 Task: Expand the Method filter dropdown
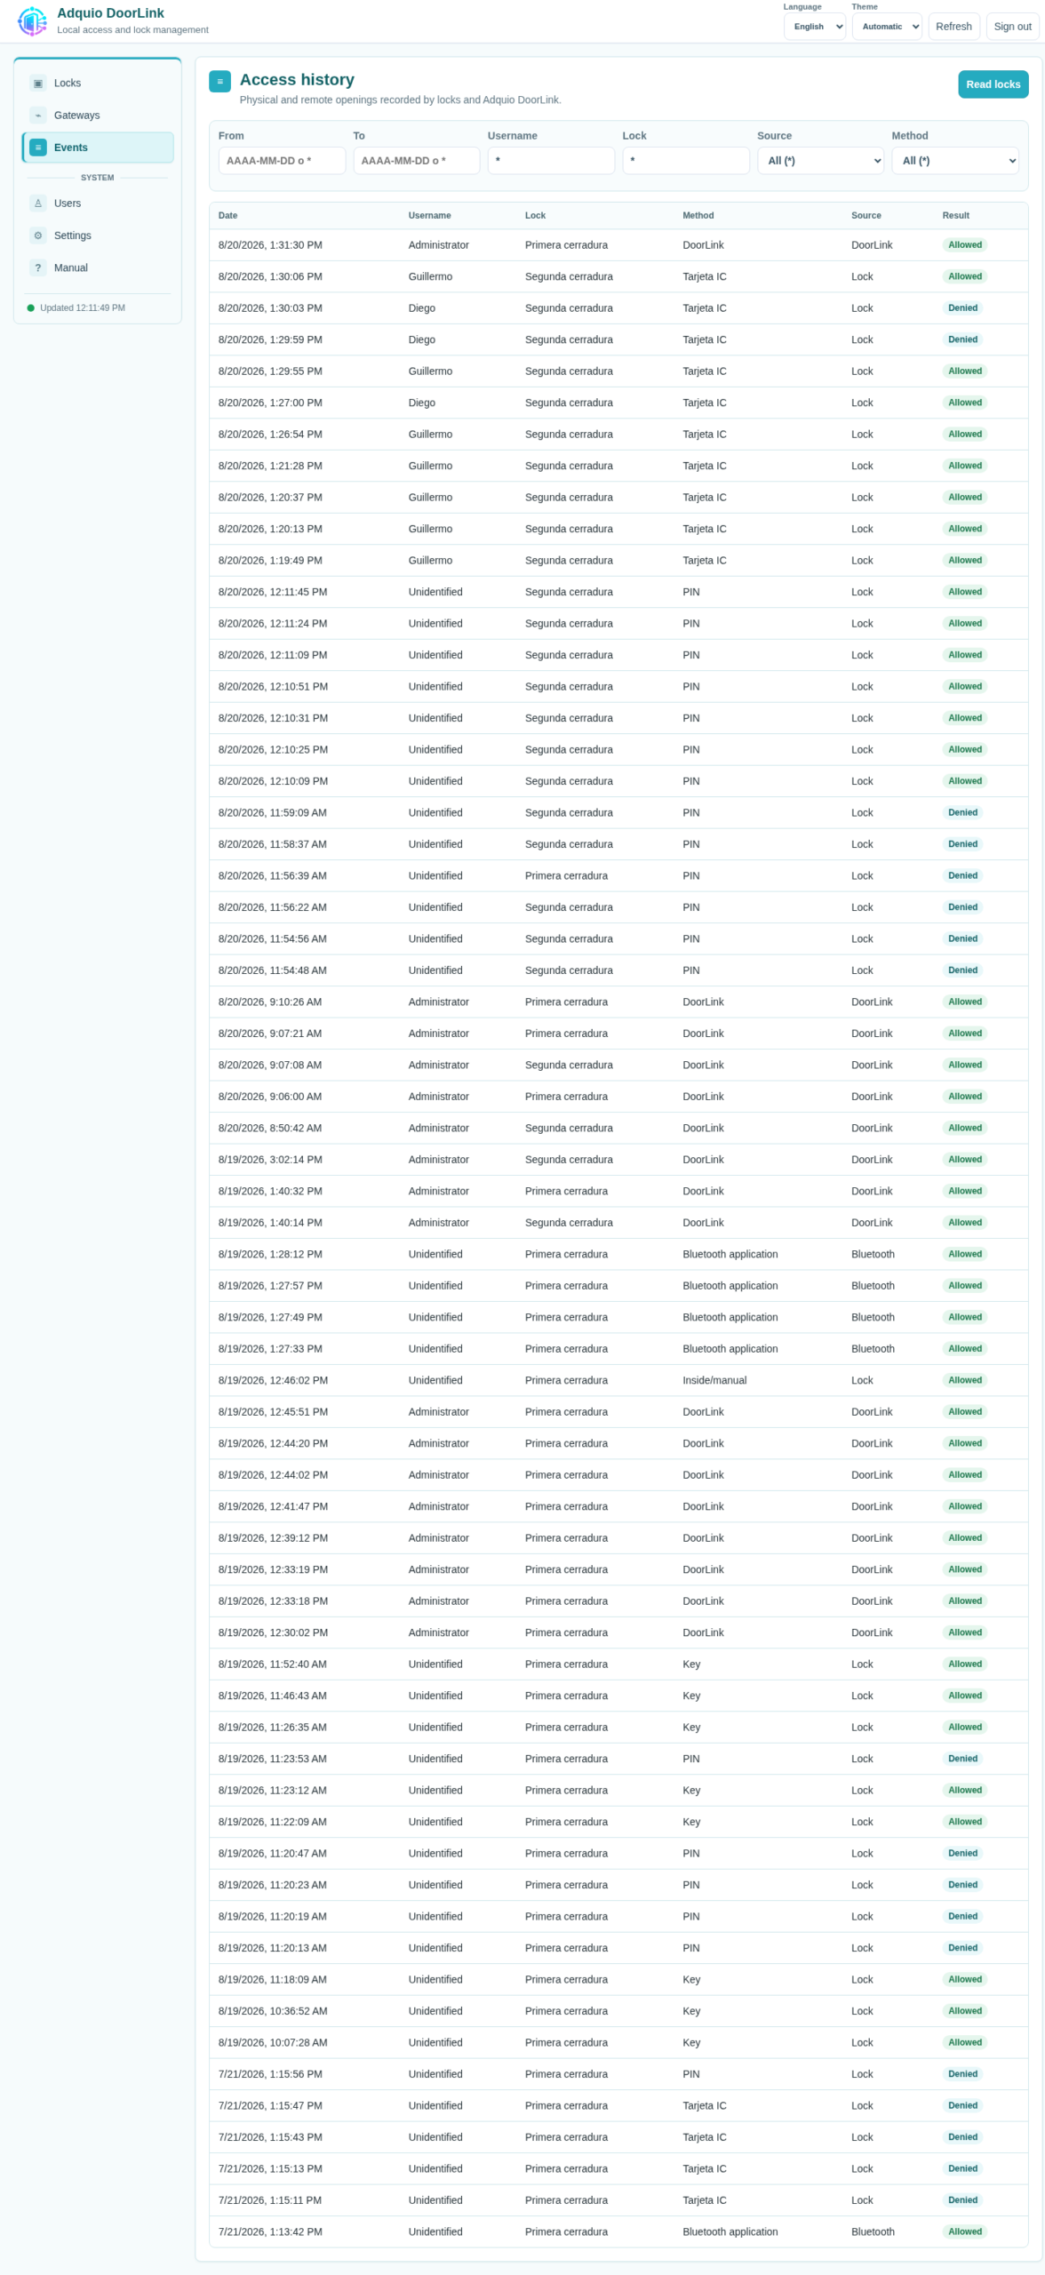954,161
